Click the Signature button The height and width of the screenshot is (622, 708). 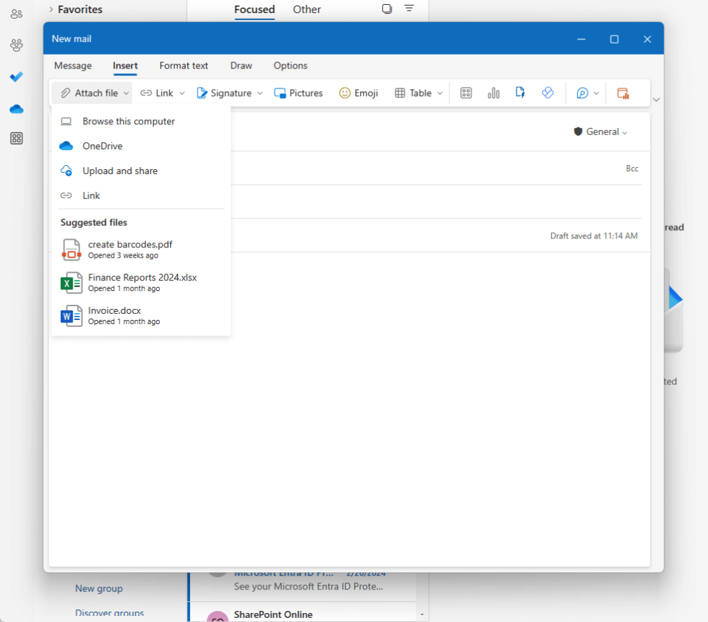225,93
